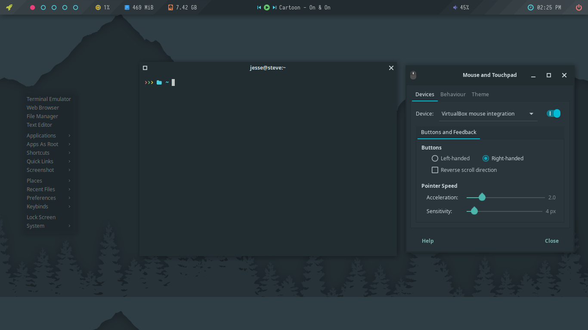Enable Reverse scroll direction checkbox
This screenshot has height=330, width=588.
pyautogui.click(x=435, y=170)
